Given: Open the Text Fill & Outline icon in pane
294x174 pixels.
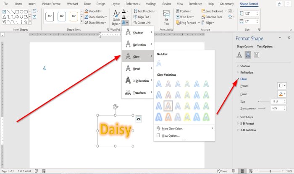Looking at the screenshot, I should 239,55.
